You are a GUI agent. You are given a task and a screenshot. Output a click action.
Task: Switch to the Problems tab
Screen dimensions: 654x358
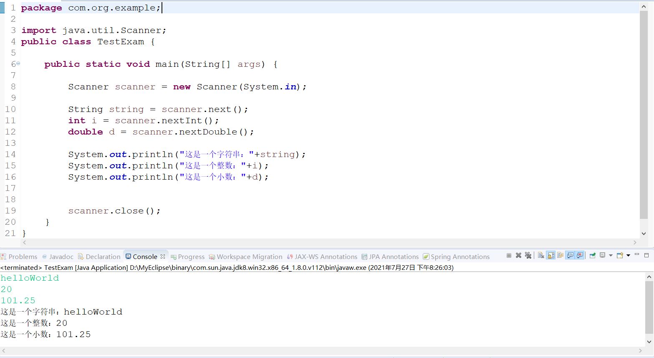20,256
